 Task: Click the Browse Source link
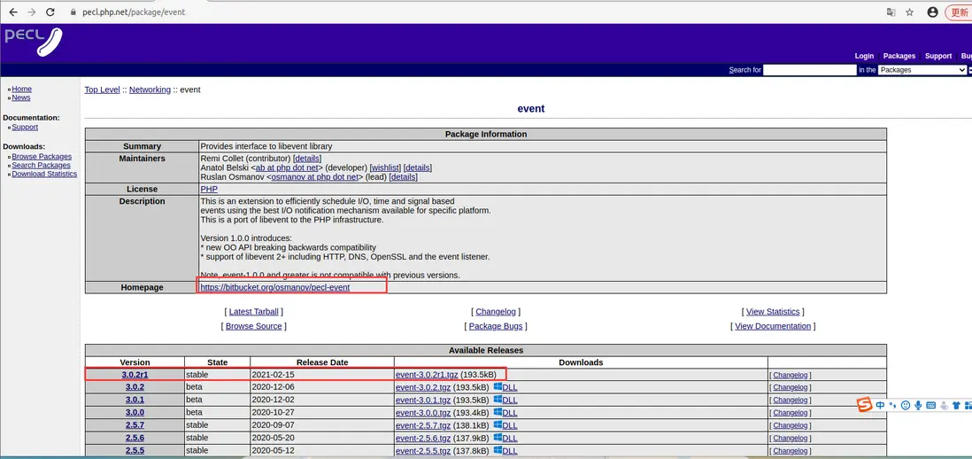pyautogui.click(x=253, y=326)
